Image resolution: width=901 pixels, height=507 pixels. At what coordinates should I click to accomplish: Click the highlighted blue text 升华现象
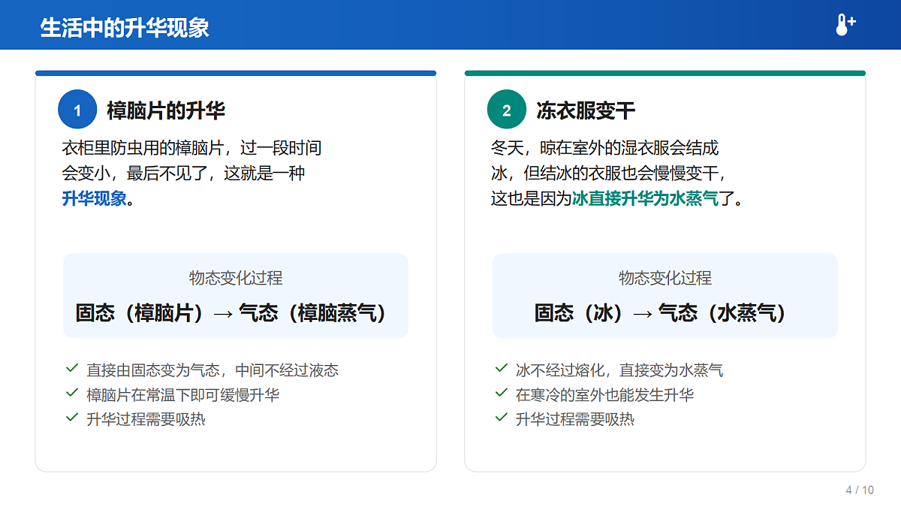point(94,199)
